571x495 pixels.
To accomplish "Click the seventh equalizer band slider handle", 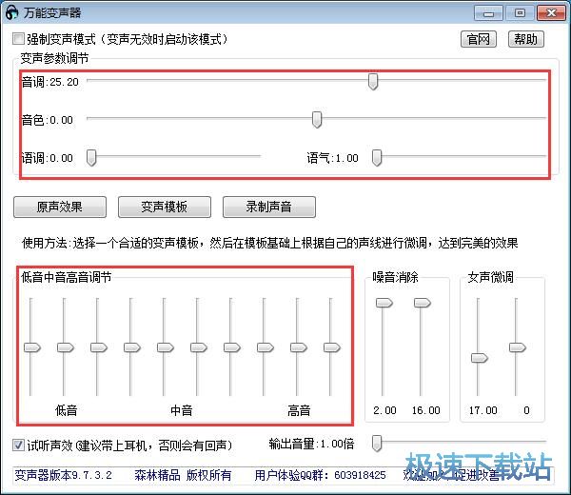I will (232, 347).
